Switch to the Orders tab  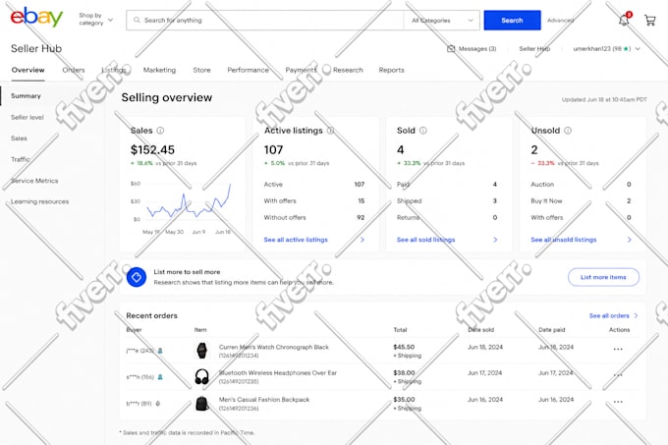click(x=74, y=70)
